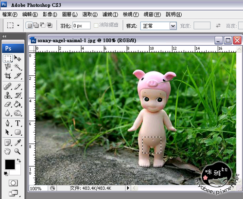This screenshot has width=243, height=199.
Task: Click the Marquee tool icon in options bar
Action: pyautogui.click(x=10, y=25)
